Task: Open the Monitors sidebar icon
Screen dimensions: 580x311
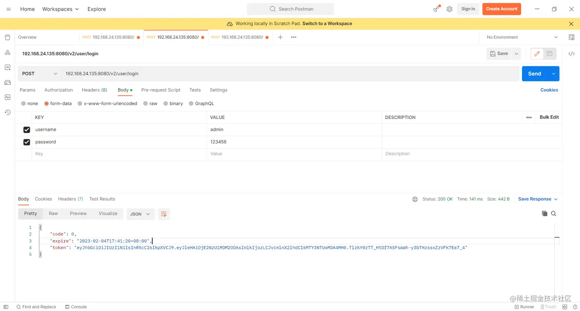Action: pos(7,97)
